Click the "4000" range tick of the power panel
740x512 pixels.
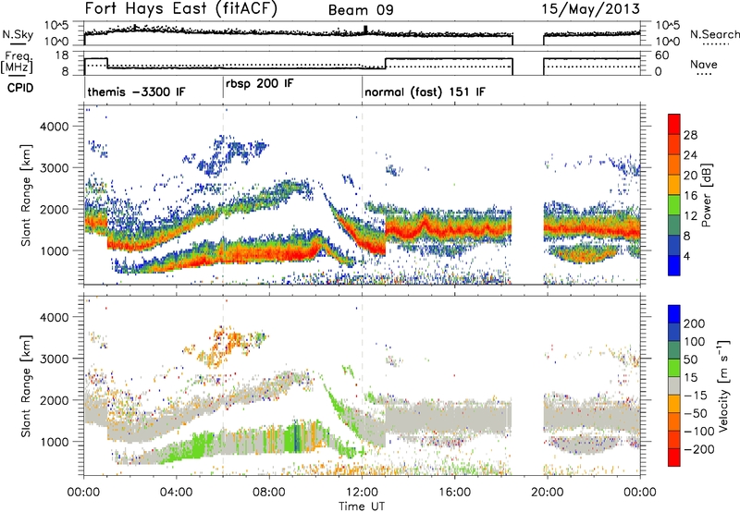54,127
